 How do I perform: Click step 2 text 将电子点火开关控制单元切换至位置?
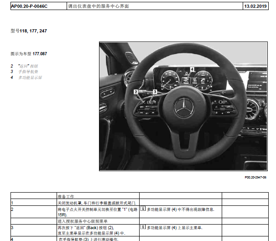point(98,212)
